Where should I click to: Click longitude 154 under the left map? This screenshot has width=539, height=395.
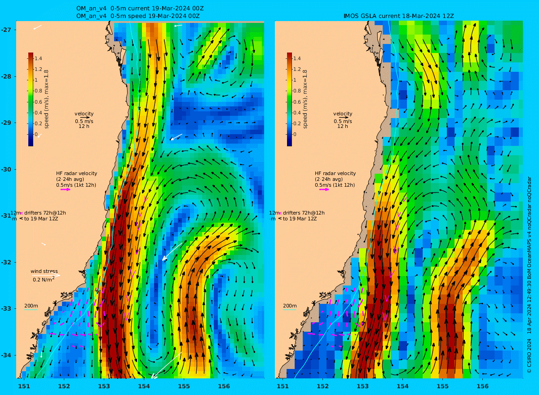coord(144,386)
